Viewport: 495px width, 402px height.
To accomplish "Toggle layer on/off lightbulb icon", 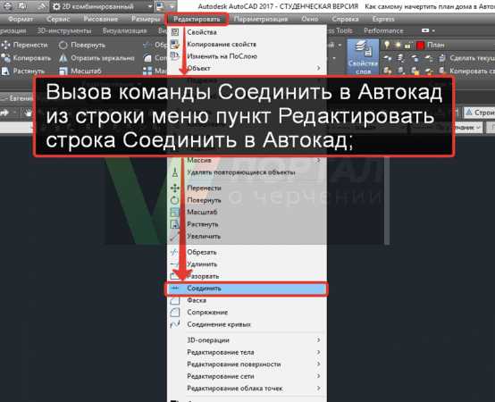I will (x=387, y=46).
